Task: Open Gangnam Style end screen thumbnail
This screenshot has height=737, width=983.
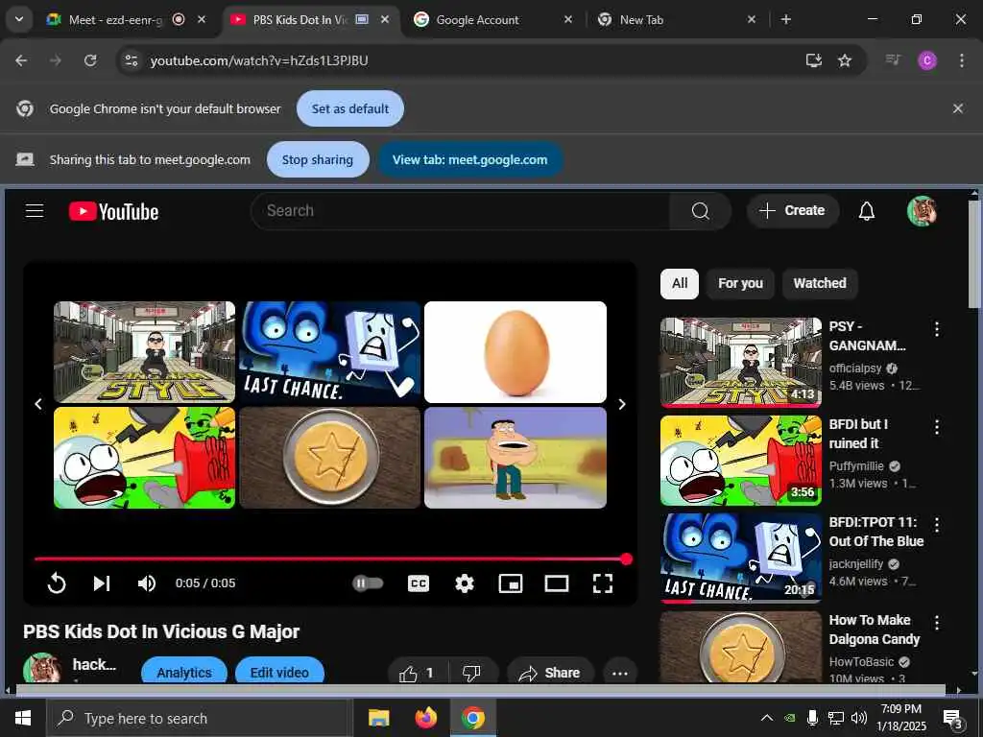Action: pyautogui.click(x=144, y=352)
